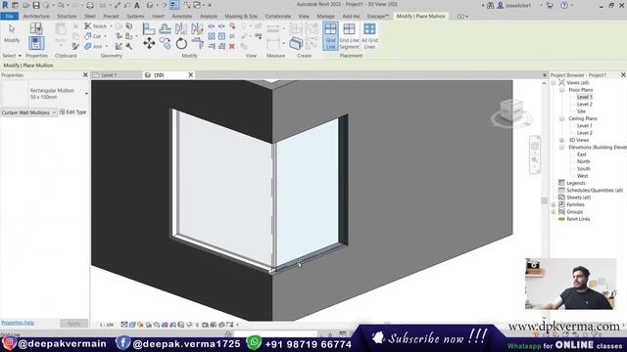
Task: Click the Join geometry tool
Action: [x=93, y=46]
